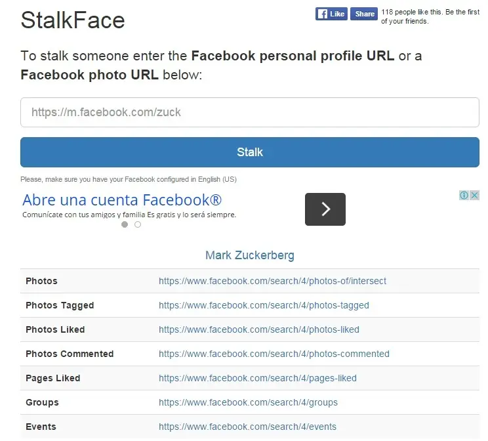The image size is (488, 441).
Task: Open the photos-commented search link
Action: pos(274,354)
